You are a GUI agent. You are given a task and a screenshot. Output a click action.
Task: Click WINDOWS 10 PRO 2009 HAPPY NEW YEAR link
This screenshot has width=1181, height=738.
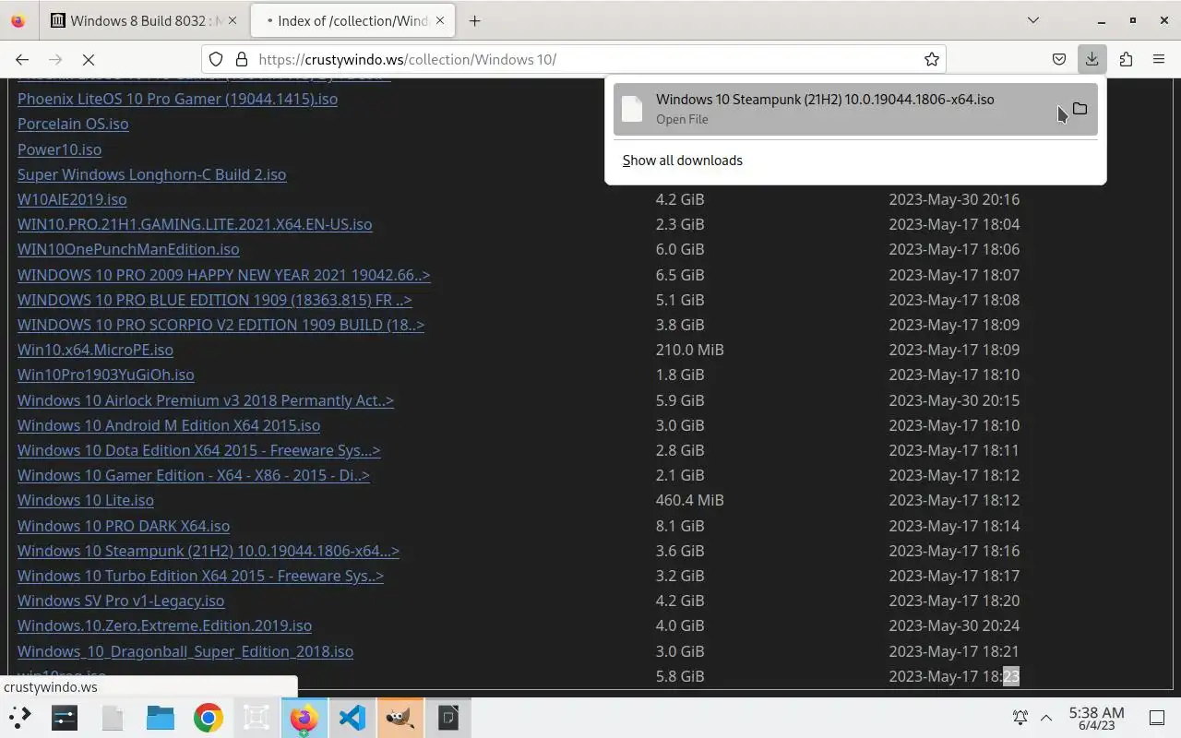coord(223,275)
